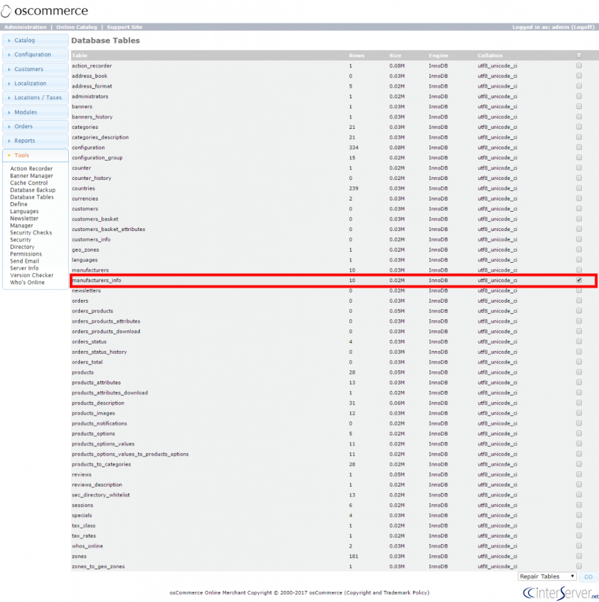Open Send Email under Tools
This screenshot has height=602, width=599.
point(24,261)
